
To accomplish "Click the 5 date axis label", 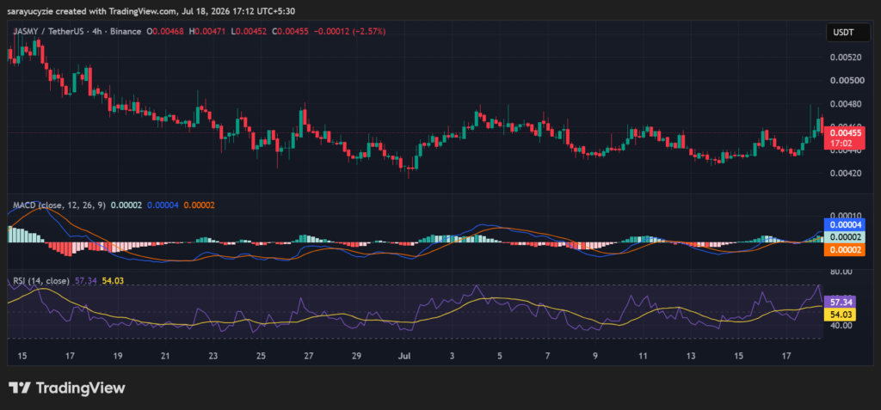I will pos(500,356).
